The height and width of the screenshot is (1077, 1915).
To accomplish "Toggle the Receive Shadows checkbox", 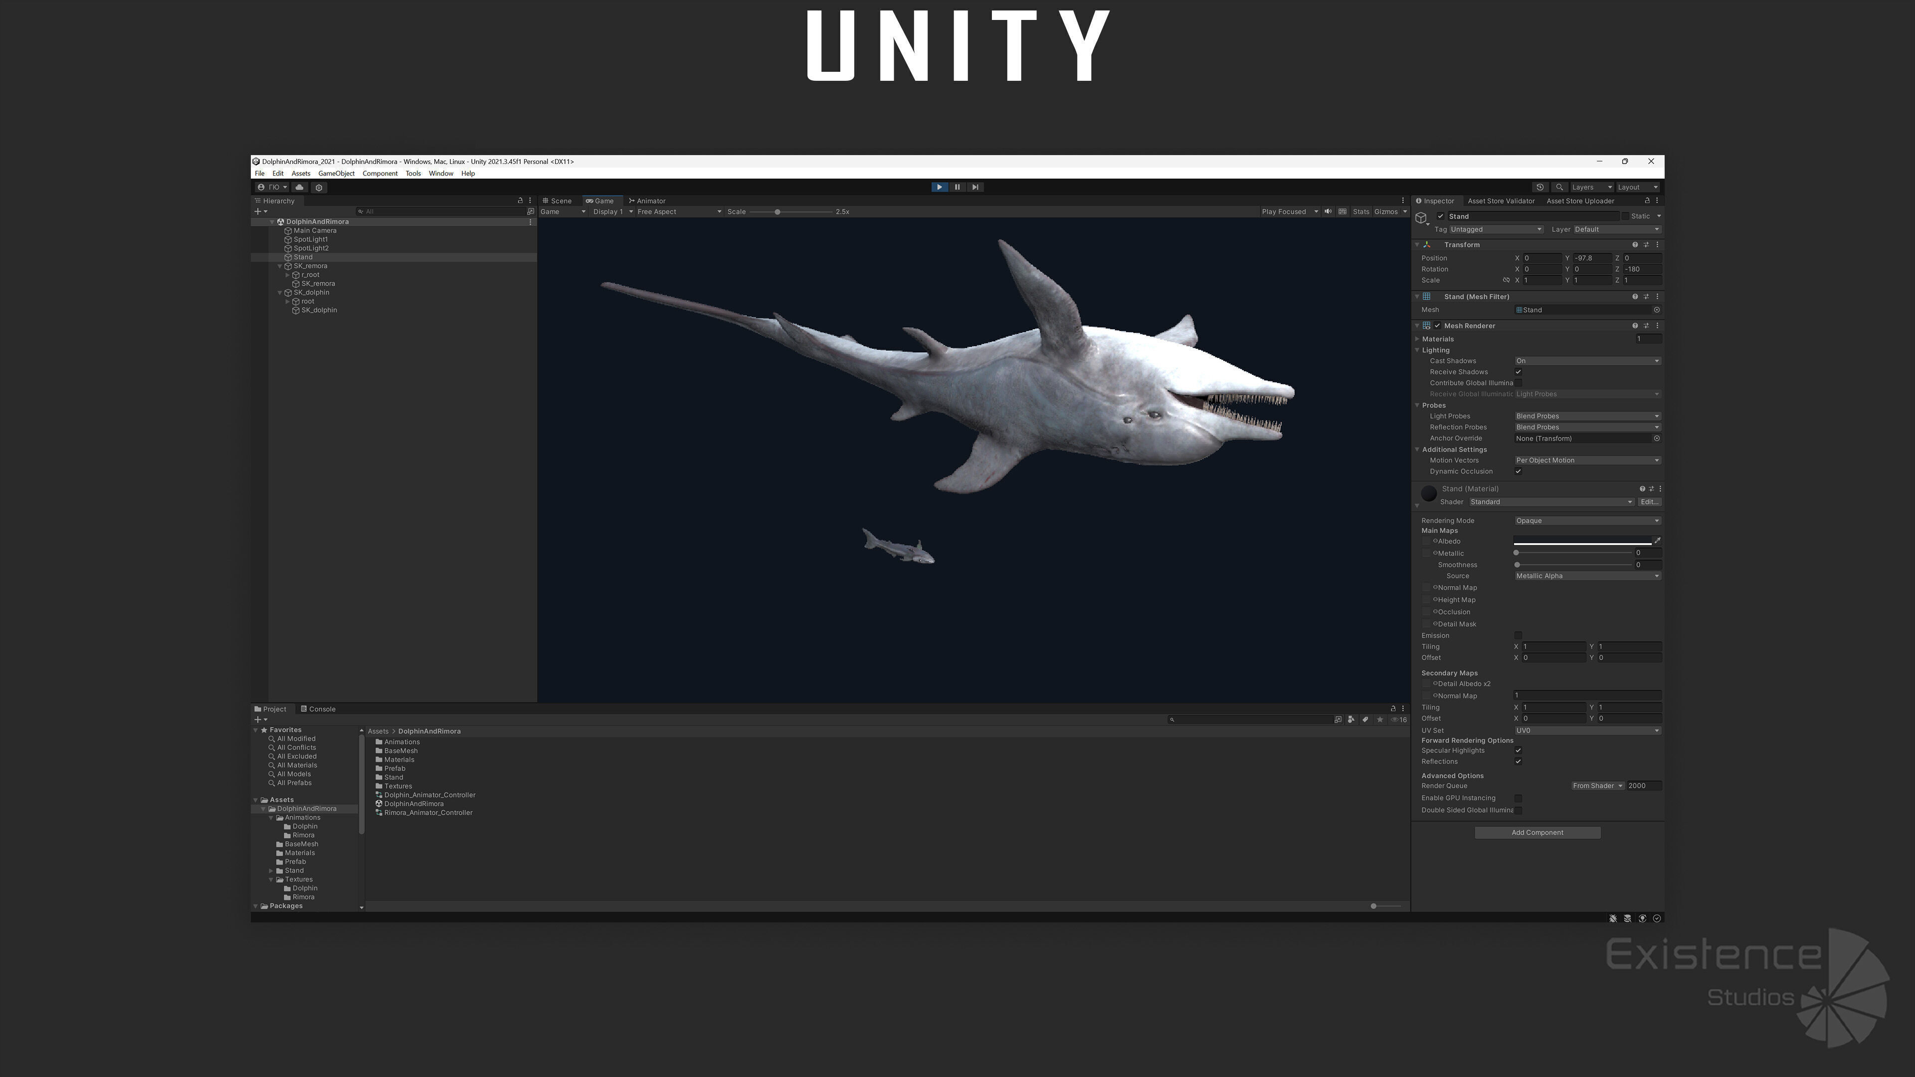I will pyautogui.click(x=1518, y=372).
